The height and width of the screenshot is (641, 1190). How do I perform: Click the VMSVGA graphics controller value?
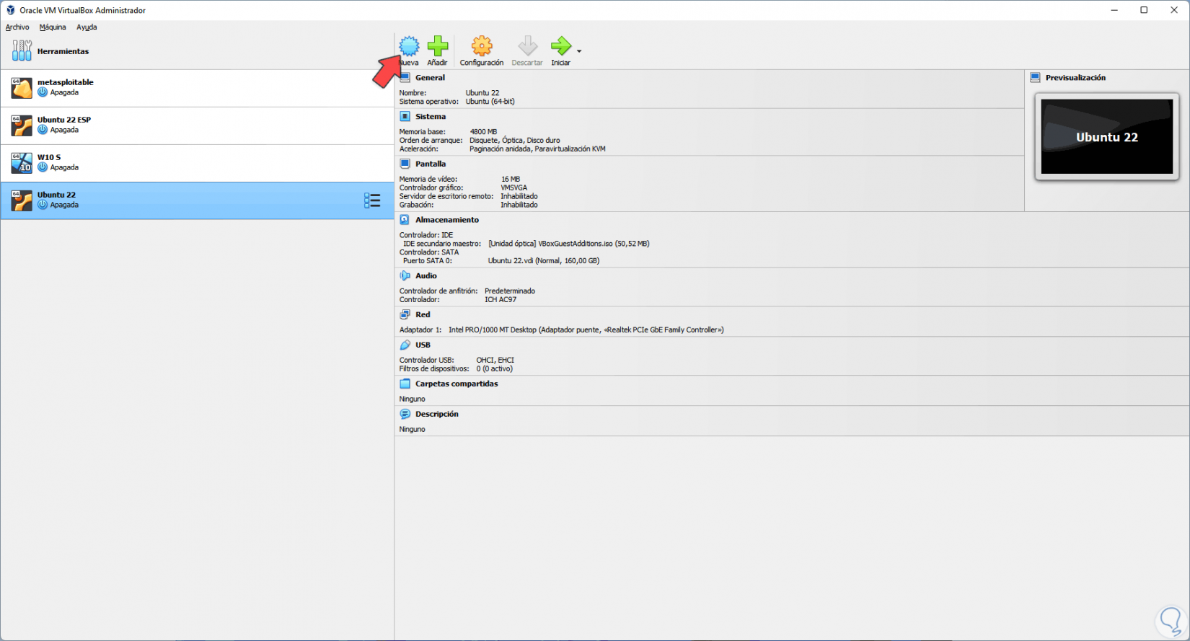click(x=514, y=187)
